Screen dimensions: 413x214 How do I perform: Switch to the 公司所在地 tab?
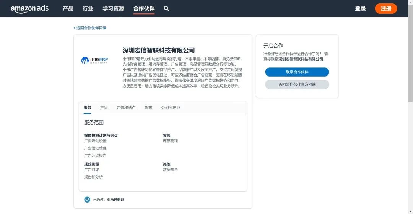point(171,108)
